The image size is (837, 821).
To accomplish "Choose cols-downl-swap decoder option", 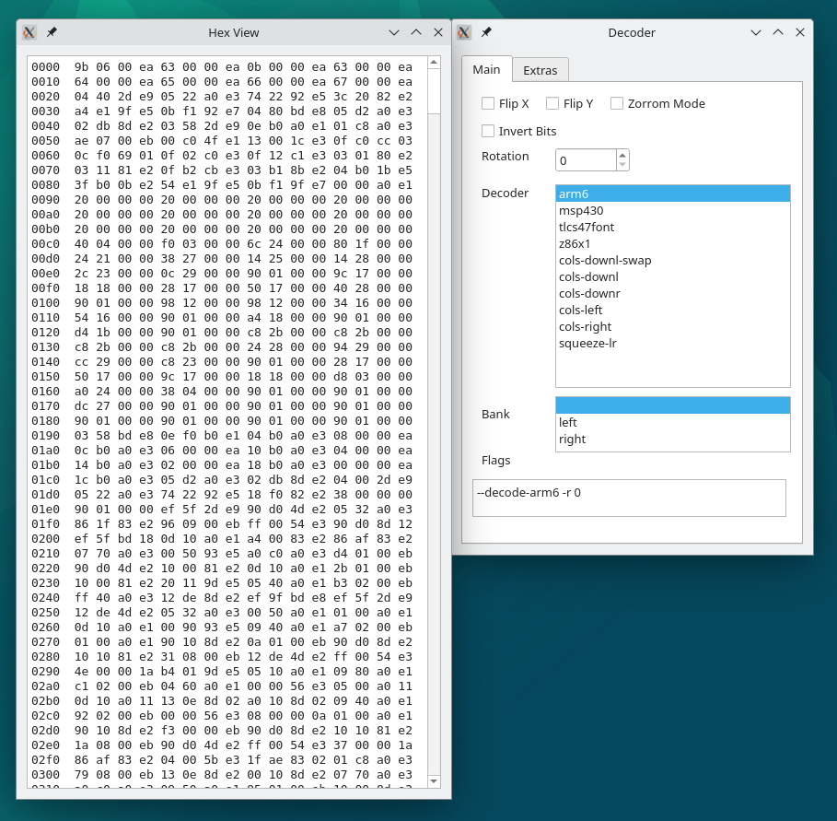I will point(605,260).
